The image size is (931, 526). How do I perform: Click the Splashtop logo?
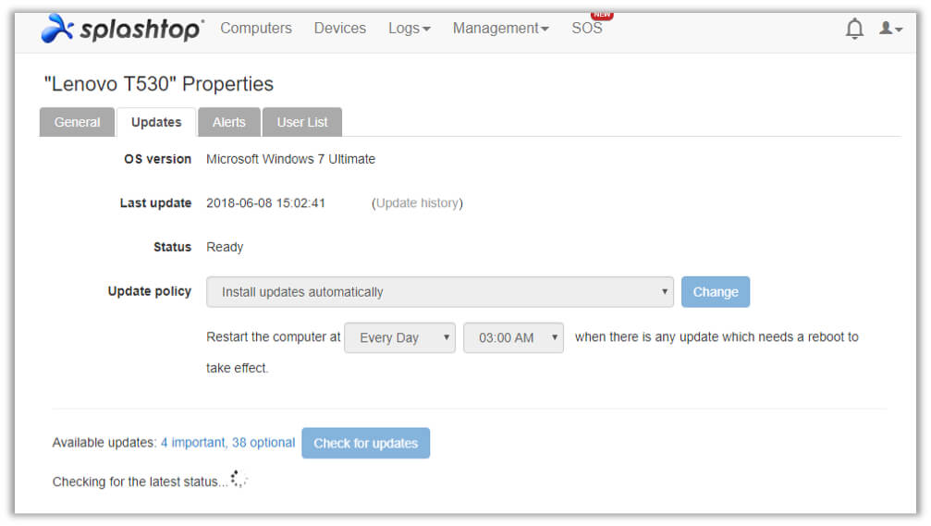tap(122, 29)
